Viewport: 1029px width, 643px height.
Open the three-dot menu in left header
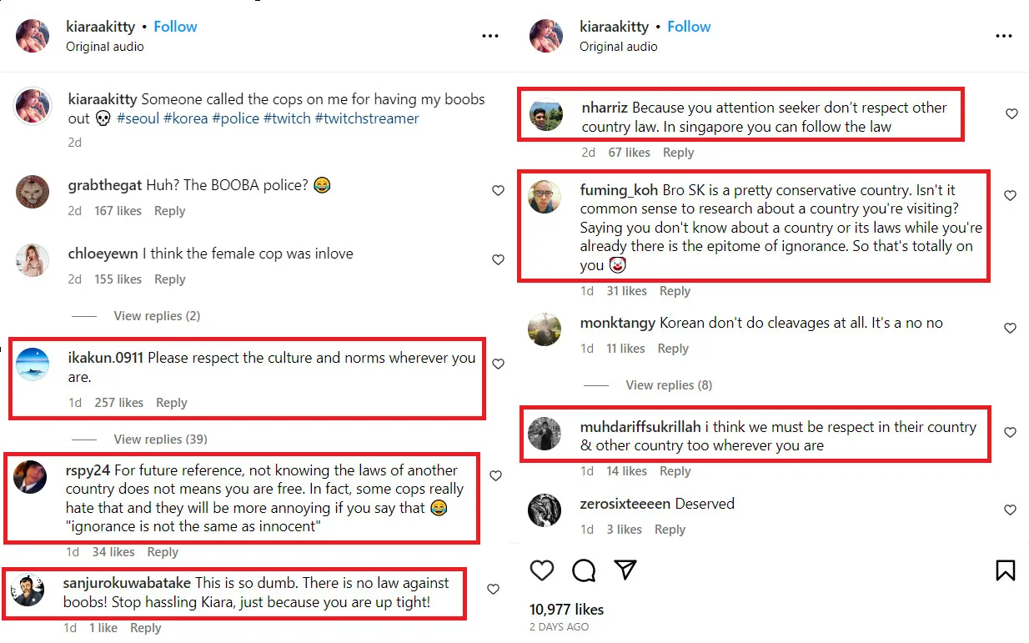point(490,36)
